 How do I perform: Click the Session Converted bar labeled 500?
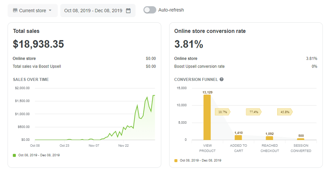pyautogui.click(x=301, y=139)
